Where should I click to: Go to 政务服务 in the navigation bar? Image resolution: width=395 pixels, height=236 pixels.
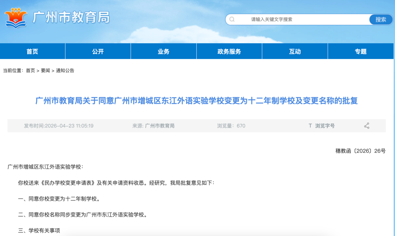pos(229,52)
